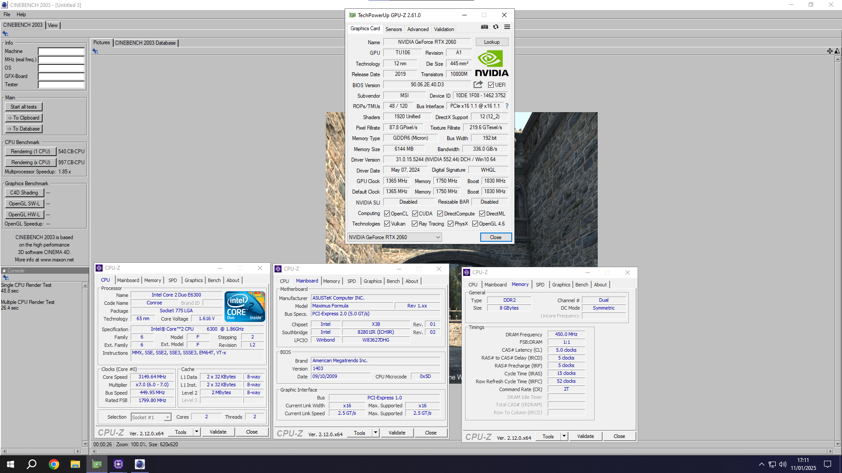Run the C4D Shading benchmark
Image resolution: width=842 pixels, height=473 pixels.
point(24,193)
